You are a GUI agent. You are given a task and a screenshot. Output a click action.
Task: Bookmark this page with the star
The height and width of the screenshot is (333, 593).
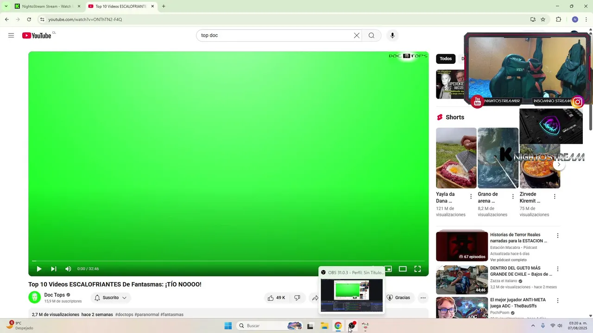[x=543, y=19]
